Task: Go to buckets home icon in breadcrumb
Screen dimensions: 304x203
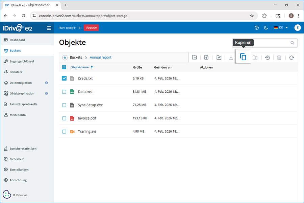Action: coord(65,58)
